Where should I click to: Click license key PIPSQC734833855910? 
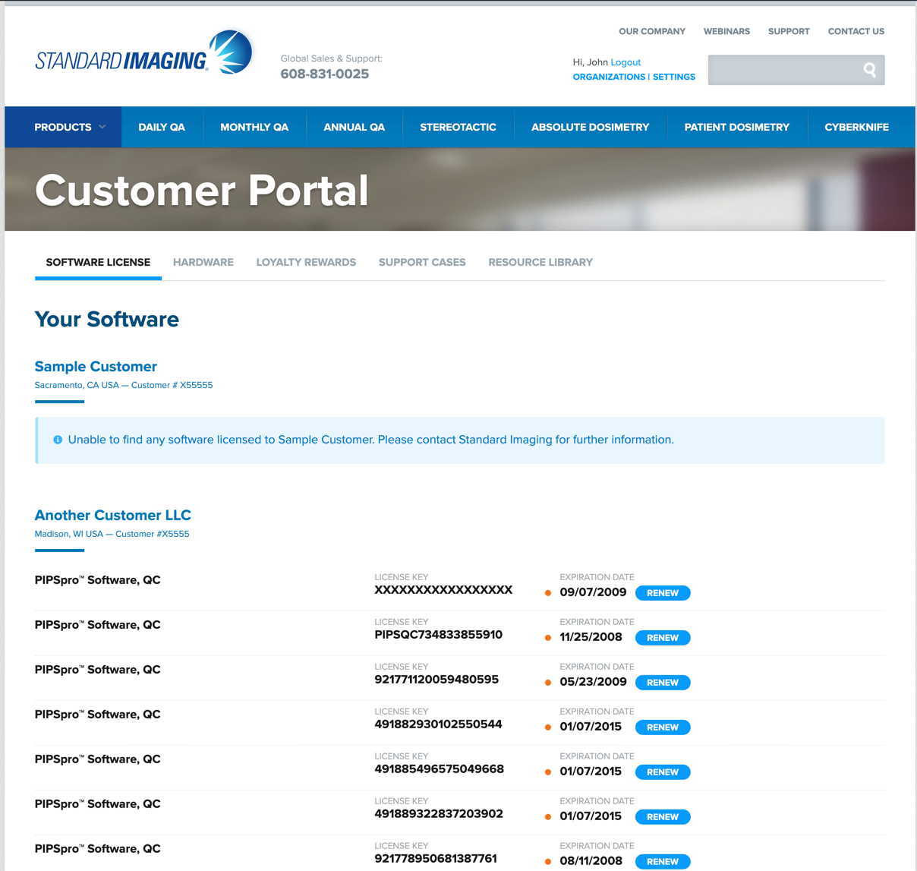pos(439,635)
